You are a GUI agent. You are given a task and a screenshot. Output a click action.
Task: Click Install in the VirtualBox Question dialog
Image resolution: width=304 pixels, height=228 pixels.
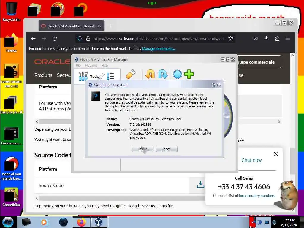click(x=142, y=149)
